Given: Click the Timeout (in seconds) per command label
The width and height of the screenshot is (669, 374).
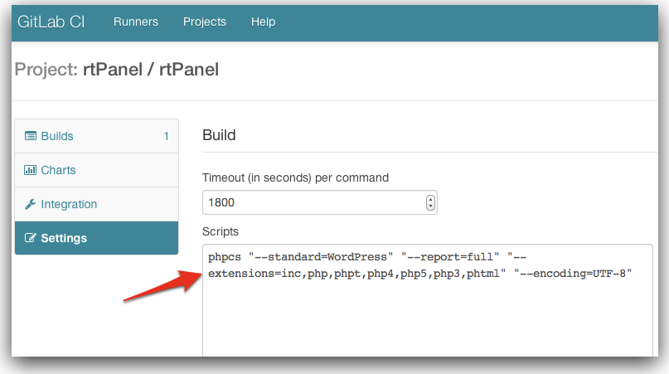Looking at the screenshot, I should pyautogui.click(x=295, y=177).
